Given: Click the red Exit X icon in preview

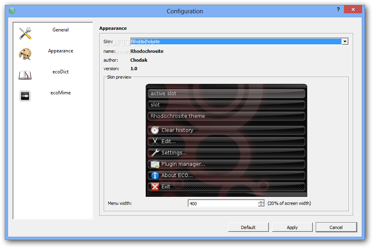Looking at the screenshot, I should 155,187.
